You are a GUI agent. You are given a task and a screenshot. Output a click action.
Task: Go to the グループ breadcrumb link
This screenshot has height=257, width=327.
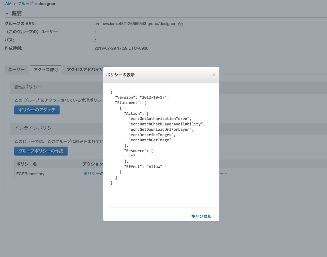point(25,4)
